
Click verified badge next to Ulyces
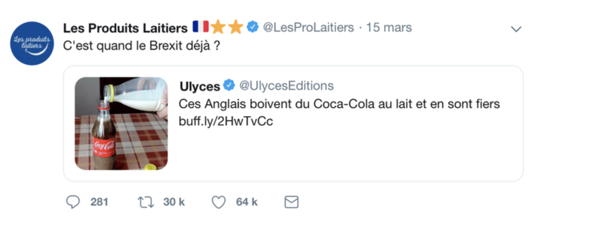(x=229, y=86)
